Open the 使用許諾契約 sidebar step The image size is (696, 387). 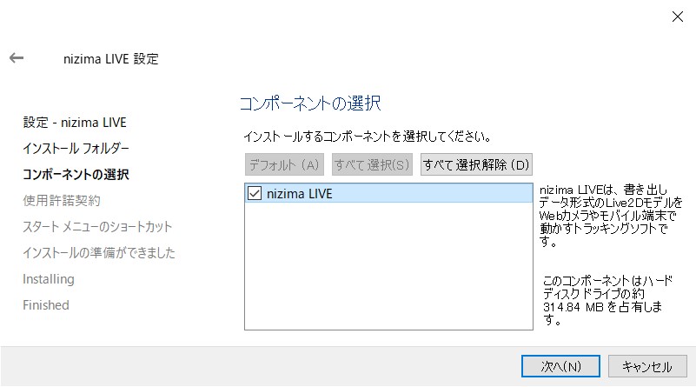62,201
